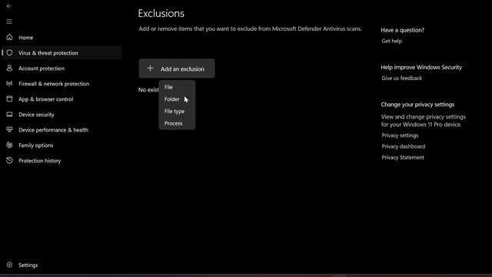492x277 pixels.
Task: Open Privacy Statement link
Action: (403, 157)
